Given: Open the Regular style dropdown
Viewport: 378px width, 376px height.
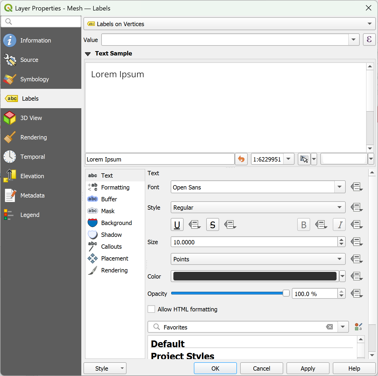Looking at the screenshot, I should click(258, 207).
